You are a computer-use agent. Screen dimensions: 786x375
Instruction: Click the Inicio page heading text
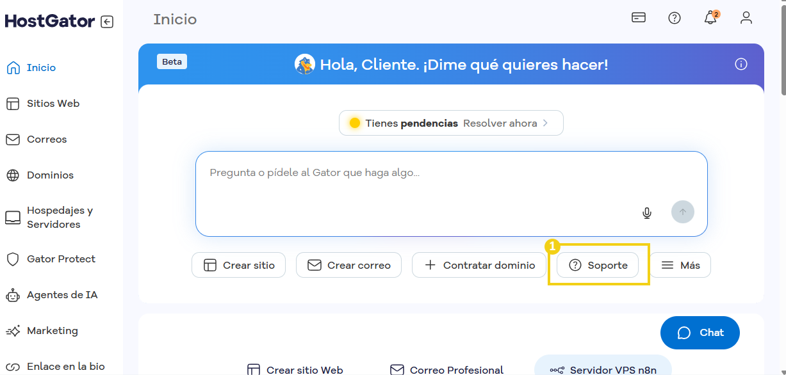pos(175,19)
